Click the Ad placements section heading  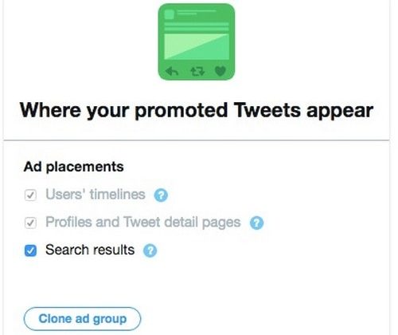point(73,167)
